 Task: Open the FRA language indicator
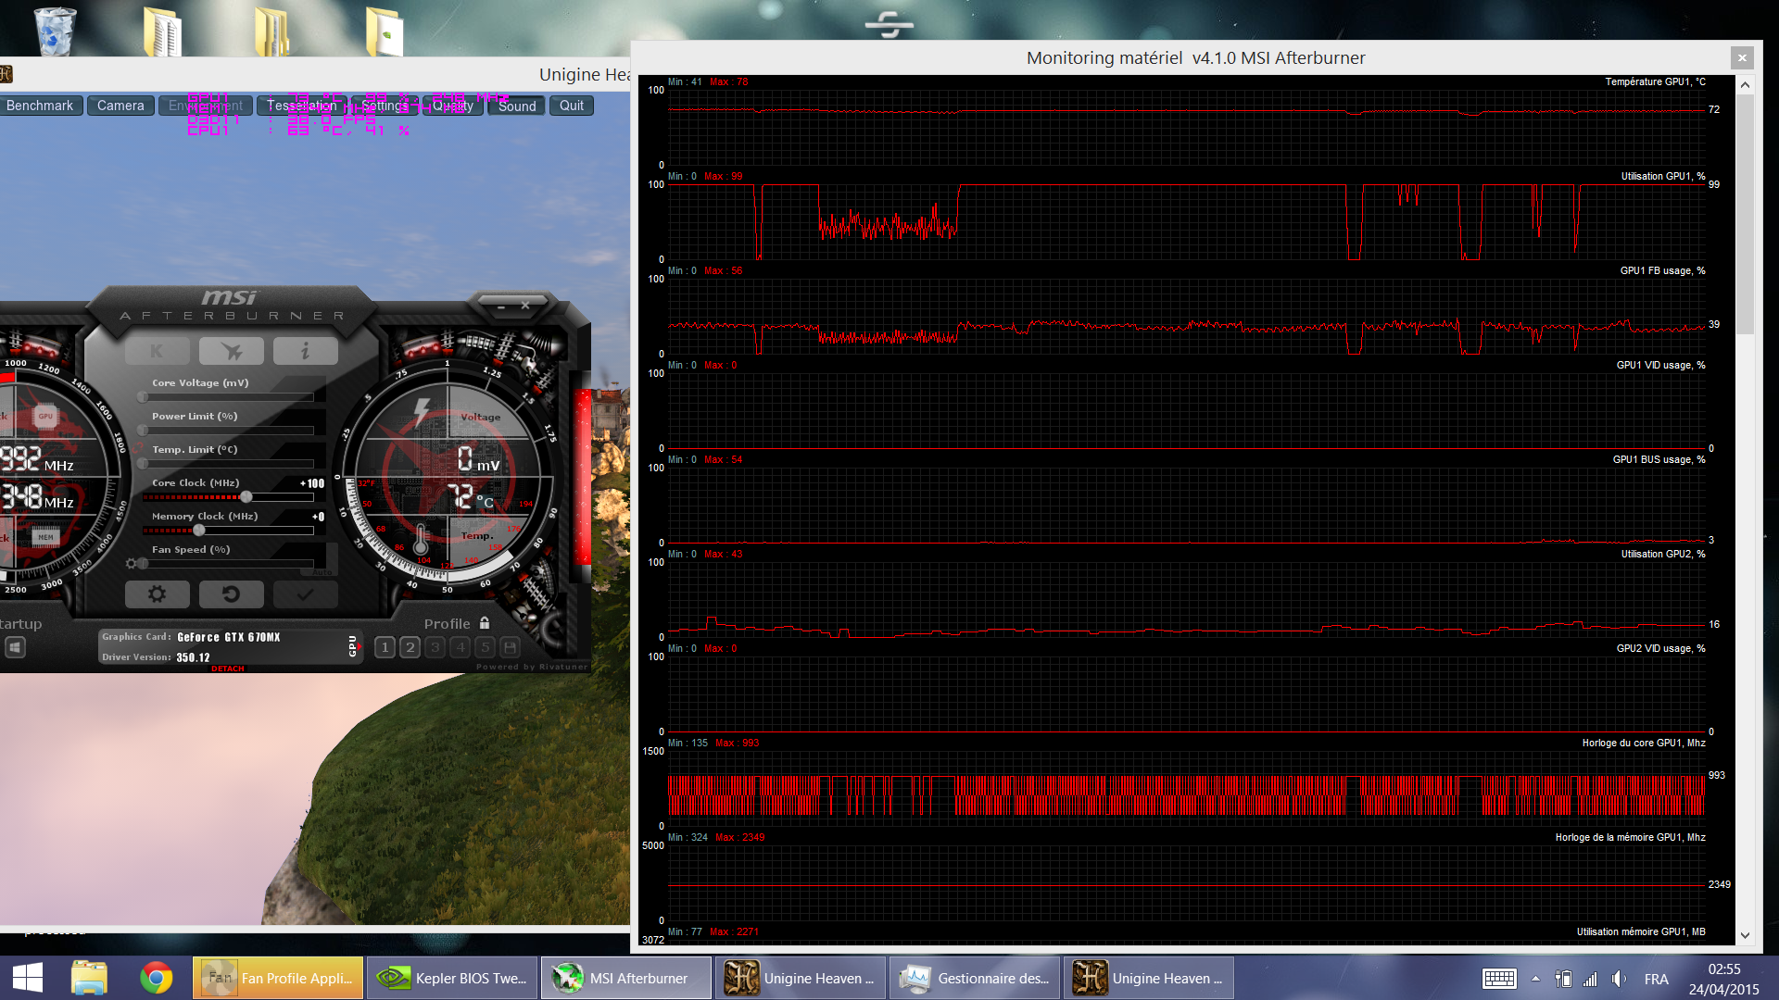click(x=1656, y=979)
